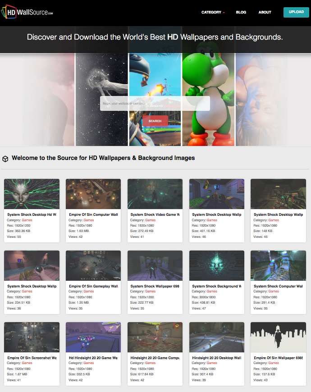The image size is (311, 392).
Task: Click the Hindsight 20 20 Game Compu title
Action: (155, 358)
